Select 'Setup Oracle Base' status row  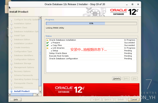pyautogui.click(x=91, y=53)
